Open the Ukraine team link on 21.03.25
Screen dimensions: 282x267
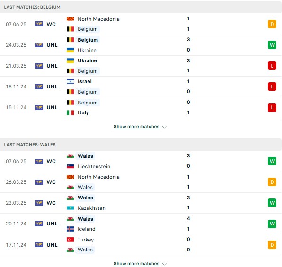87,61
